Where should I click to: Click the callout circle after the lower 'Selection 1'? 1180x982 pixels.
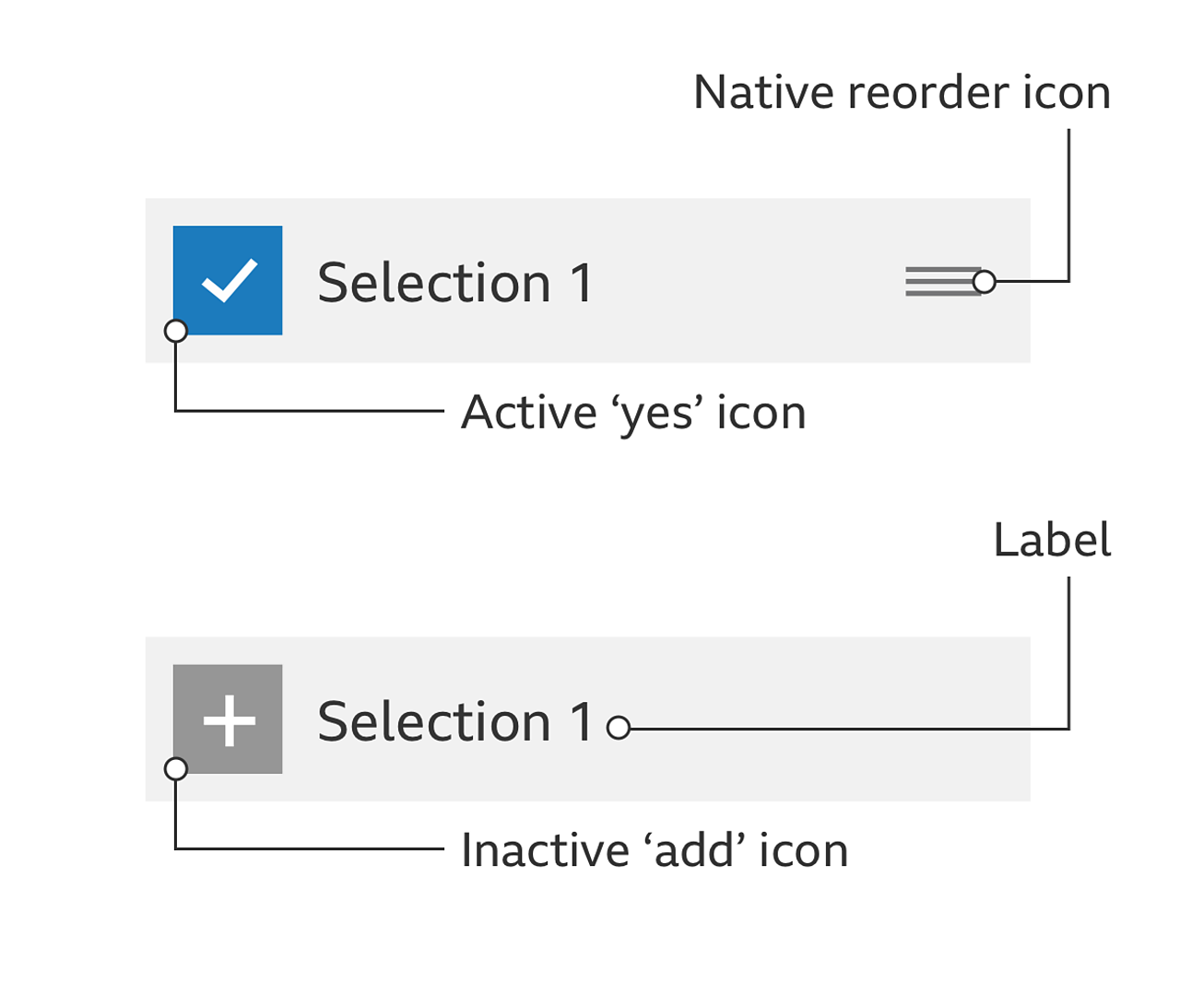click(619, 729)
